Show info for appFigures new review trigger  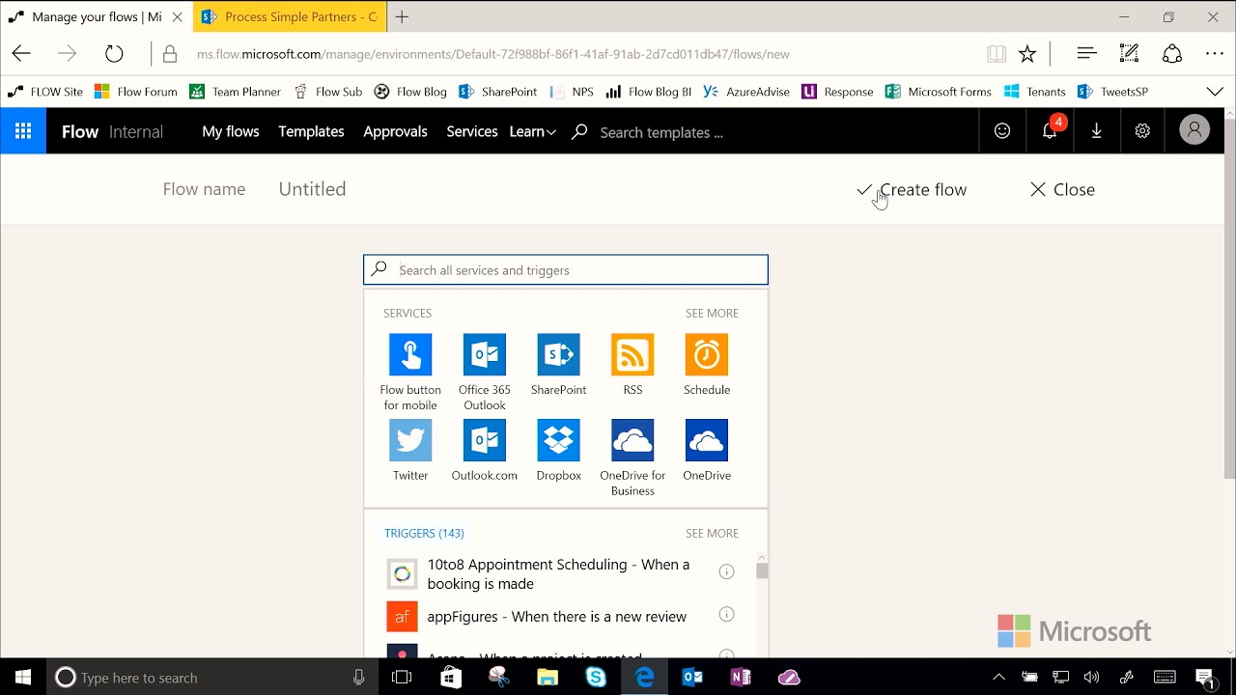coord(727,615)
